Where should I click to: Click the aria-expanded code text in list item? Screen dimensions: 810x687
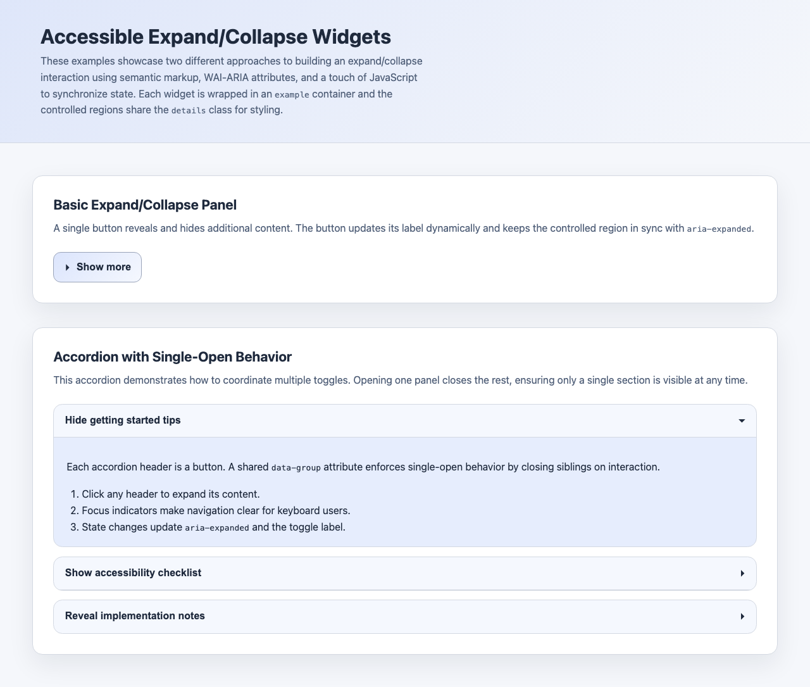pos(216,527)
